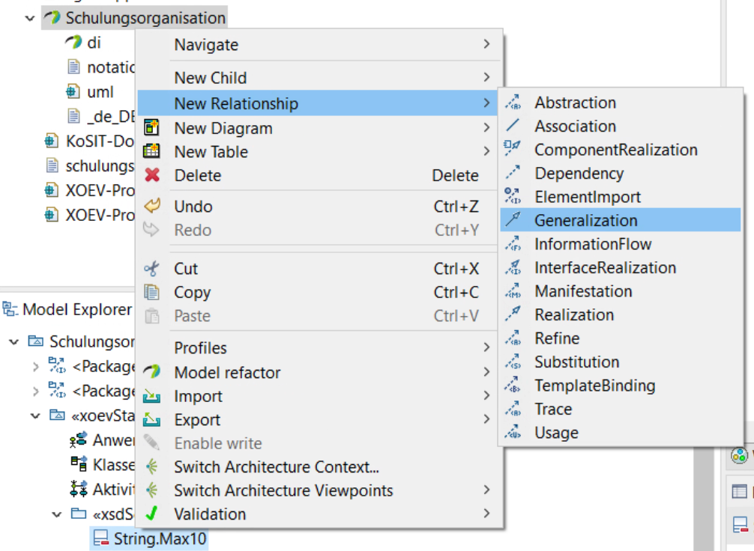Choose New Table from context menu
This screenshot has height=551, width=754.
318,151
